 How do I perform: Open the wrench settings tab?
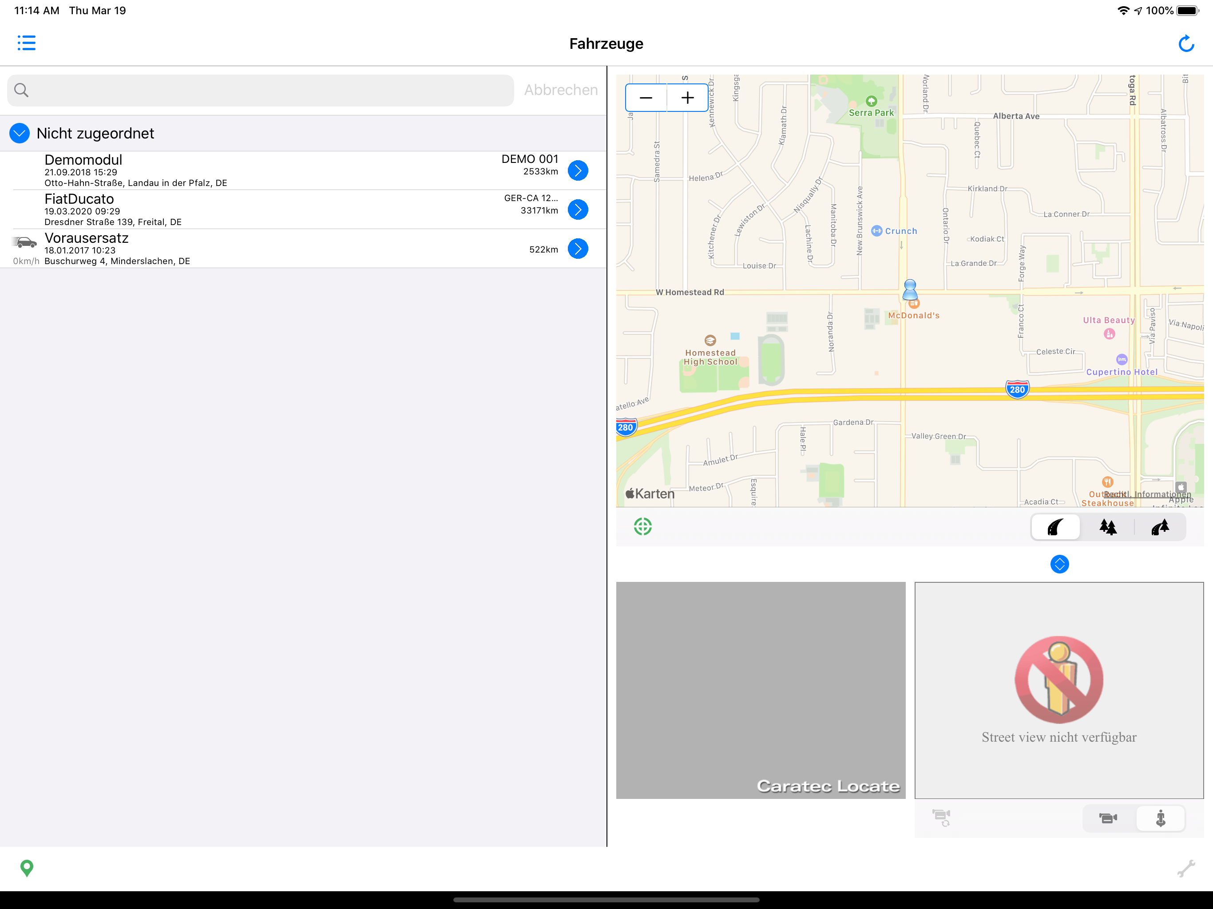tap(1185, 869)
